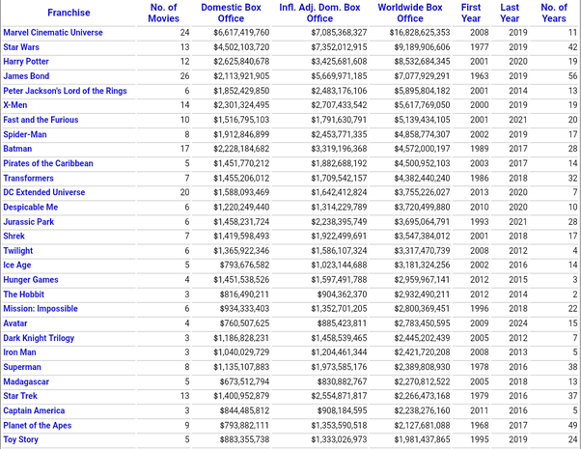
Task: Select Twilight worldwide value $3,317,470,739
Action: pos(422,251)
